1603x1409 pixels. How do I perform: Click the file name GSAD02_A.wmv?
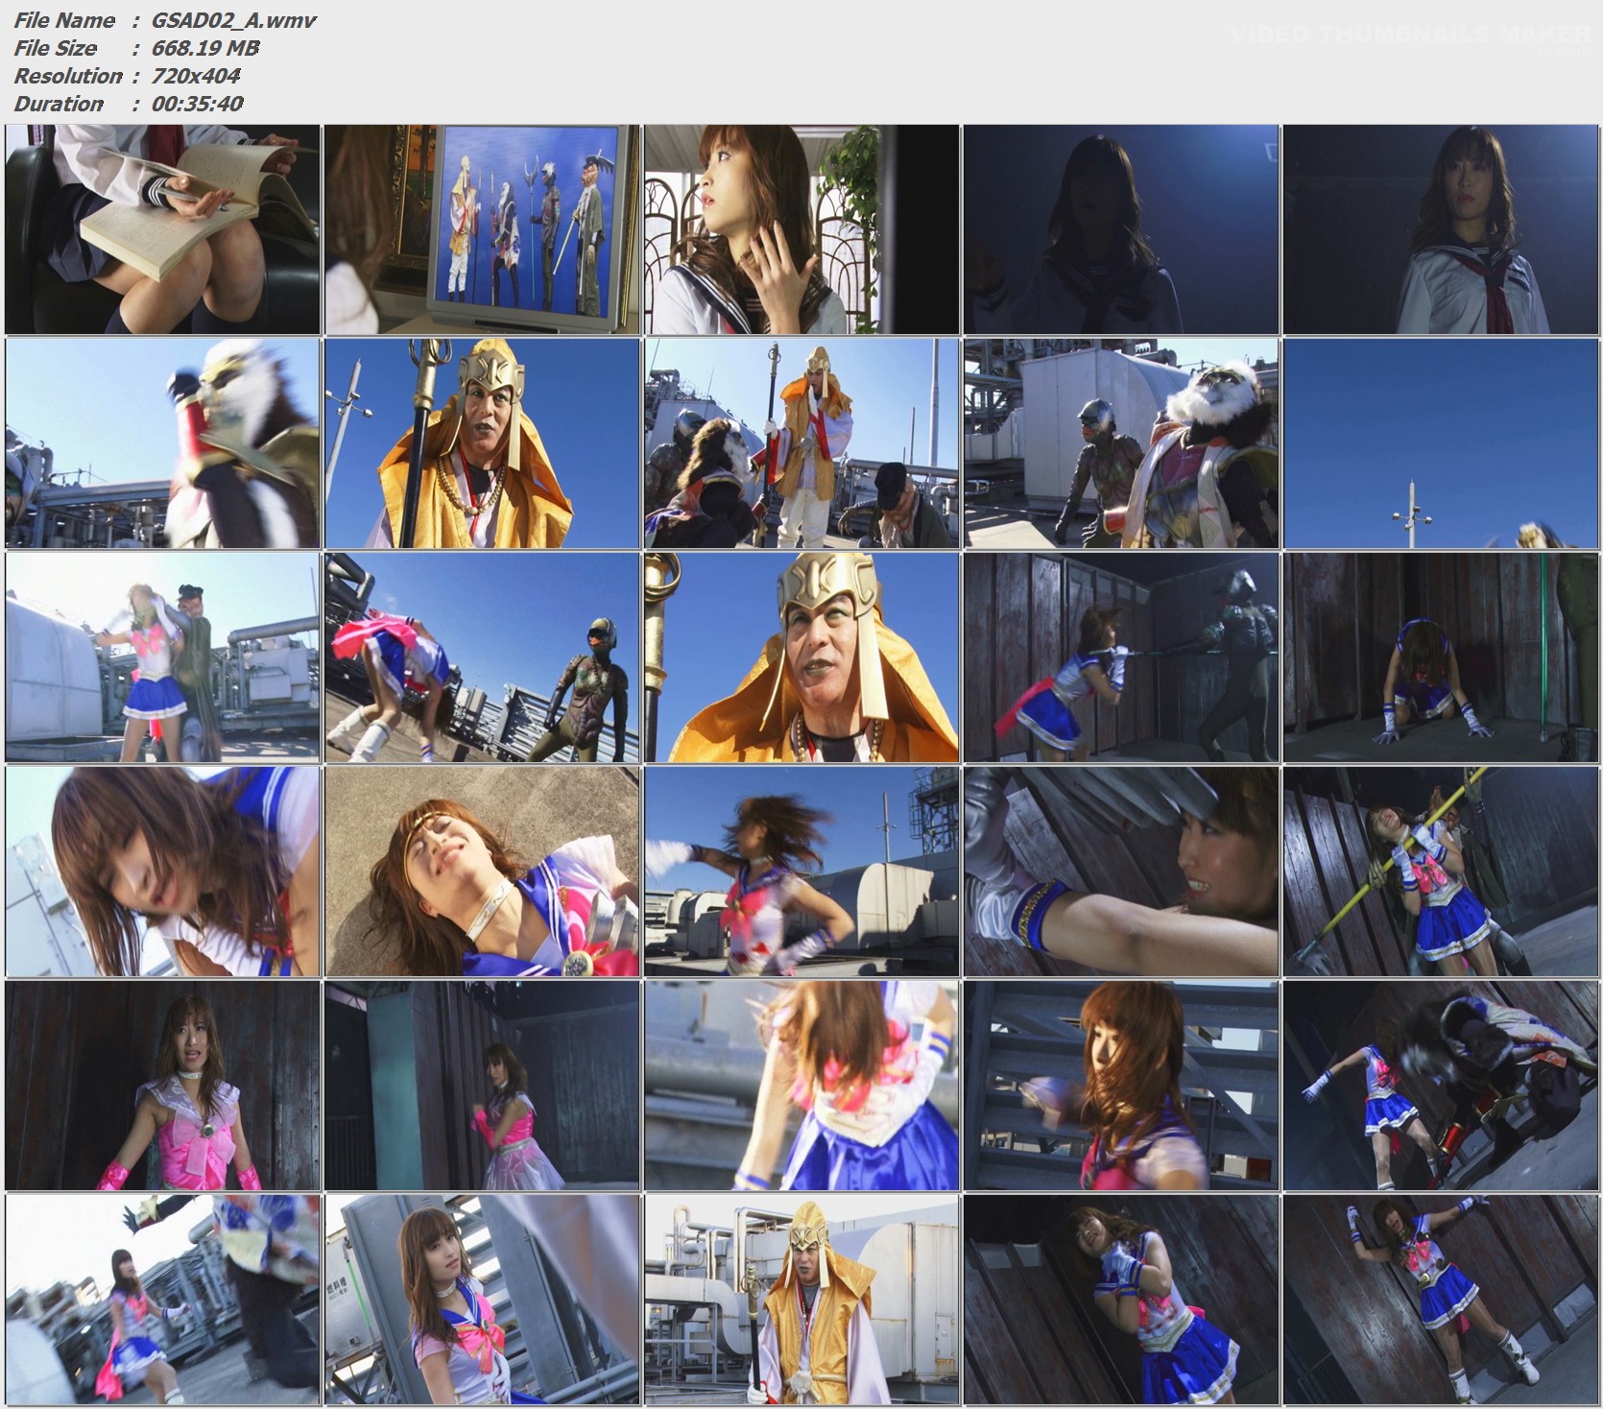pos(233,20)
